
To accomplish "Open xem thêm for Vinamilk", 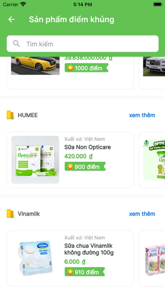I will [142, 214].
